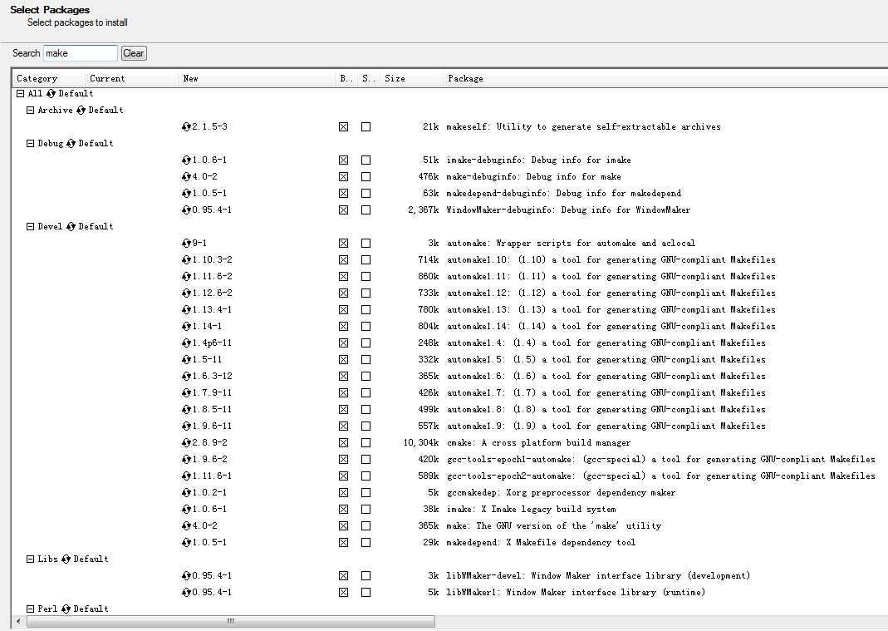Toggle the binary checkbox for the makeself package
The width and height of the screenshot is (888, 631).
point(343,126)
